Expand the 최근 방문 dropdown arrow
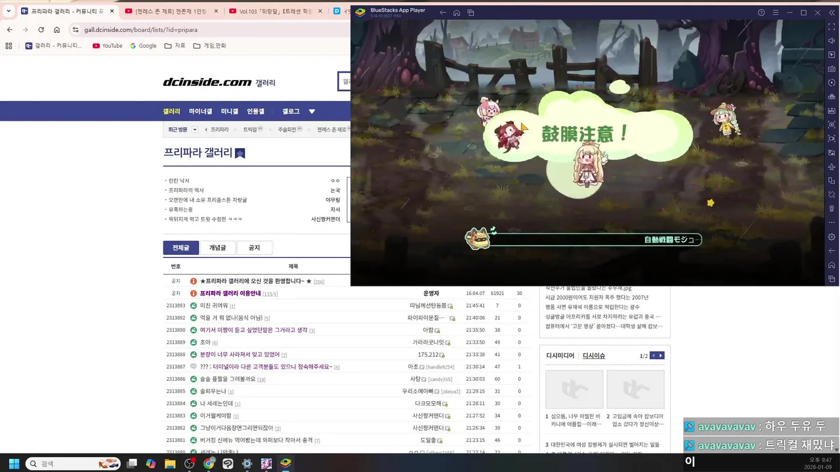The width and height of the screenshot is (840, 472). [x=195, y=130]
